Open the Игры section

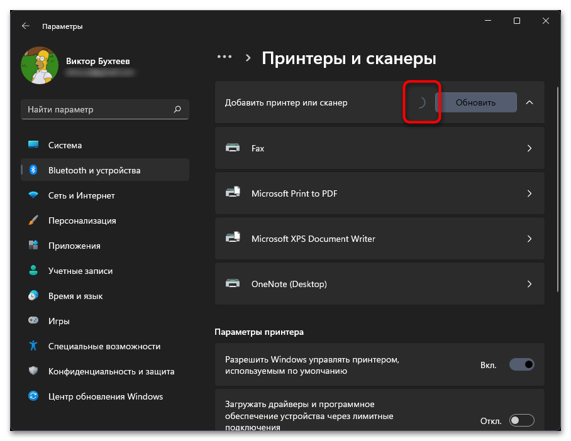[x=105, y=320]
